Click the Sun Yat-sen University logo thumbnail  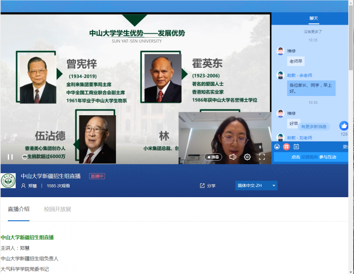click(x=8, y=181)
